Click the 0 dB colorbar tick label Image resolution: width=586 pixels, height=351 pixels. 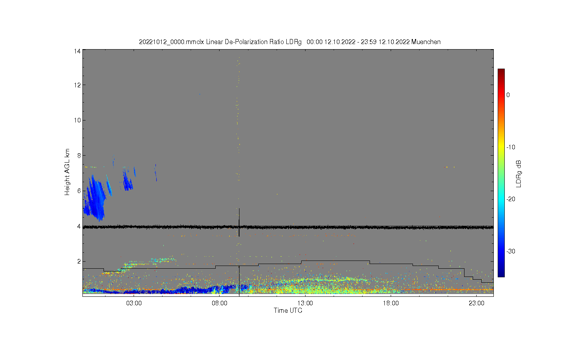508,95
